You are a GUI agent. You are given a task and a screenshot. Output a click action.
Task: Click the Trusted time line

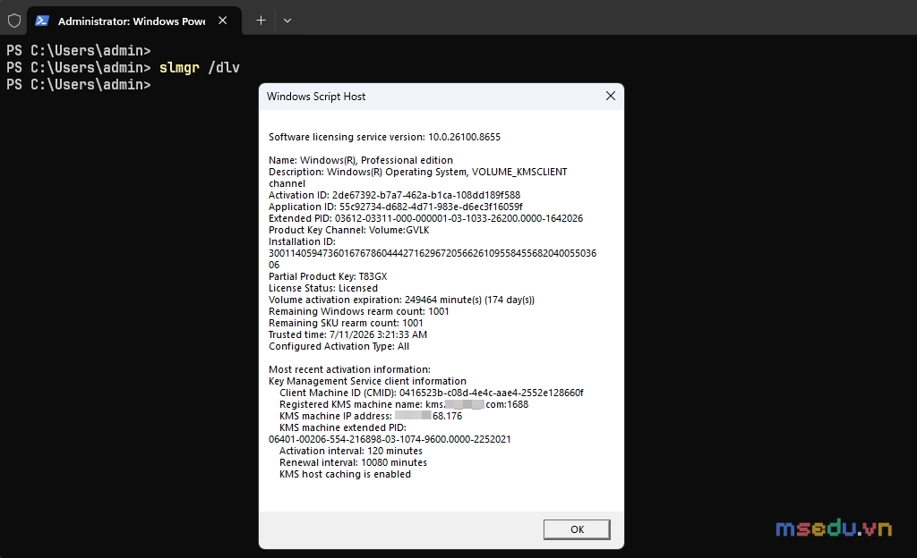coord(347,335)
